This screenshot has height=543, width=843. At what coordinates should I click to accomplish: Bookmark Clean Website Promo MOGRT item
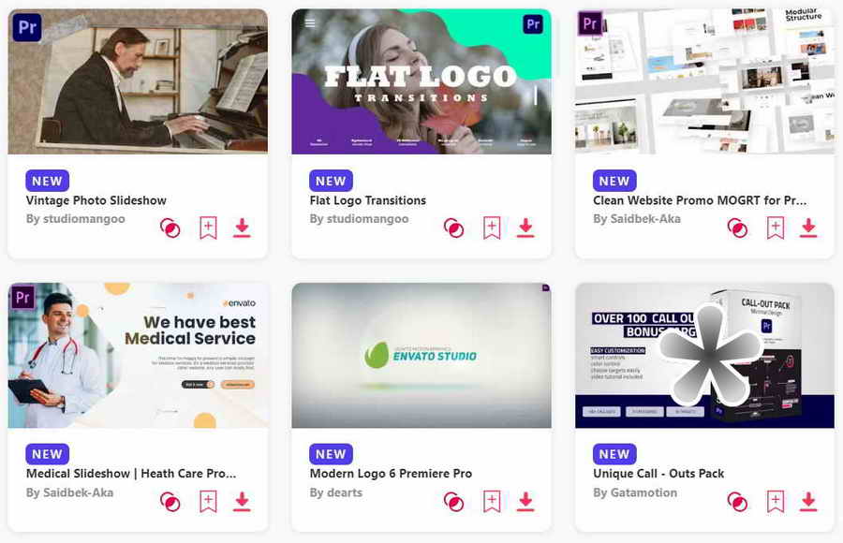pyautogui.click(x=776, y=227)
